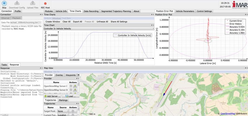Screen dimensions: 248x116
Task: Float the Provider panel
Action: point(77,78)
